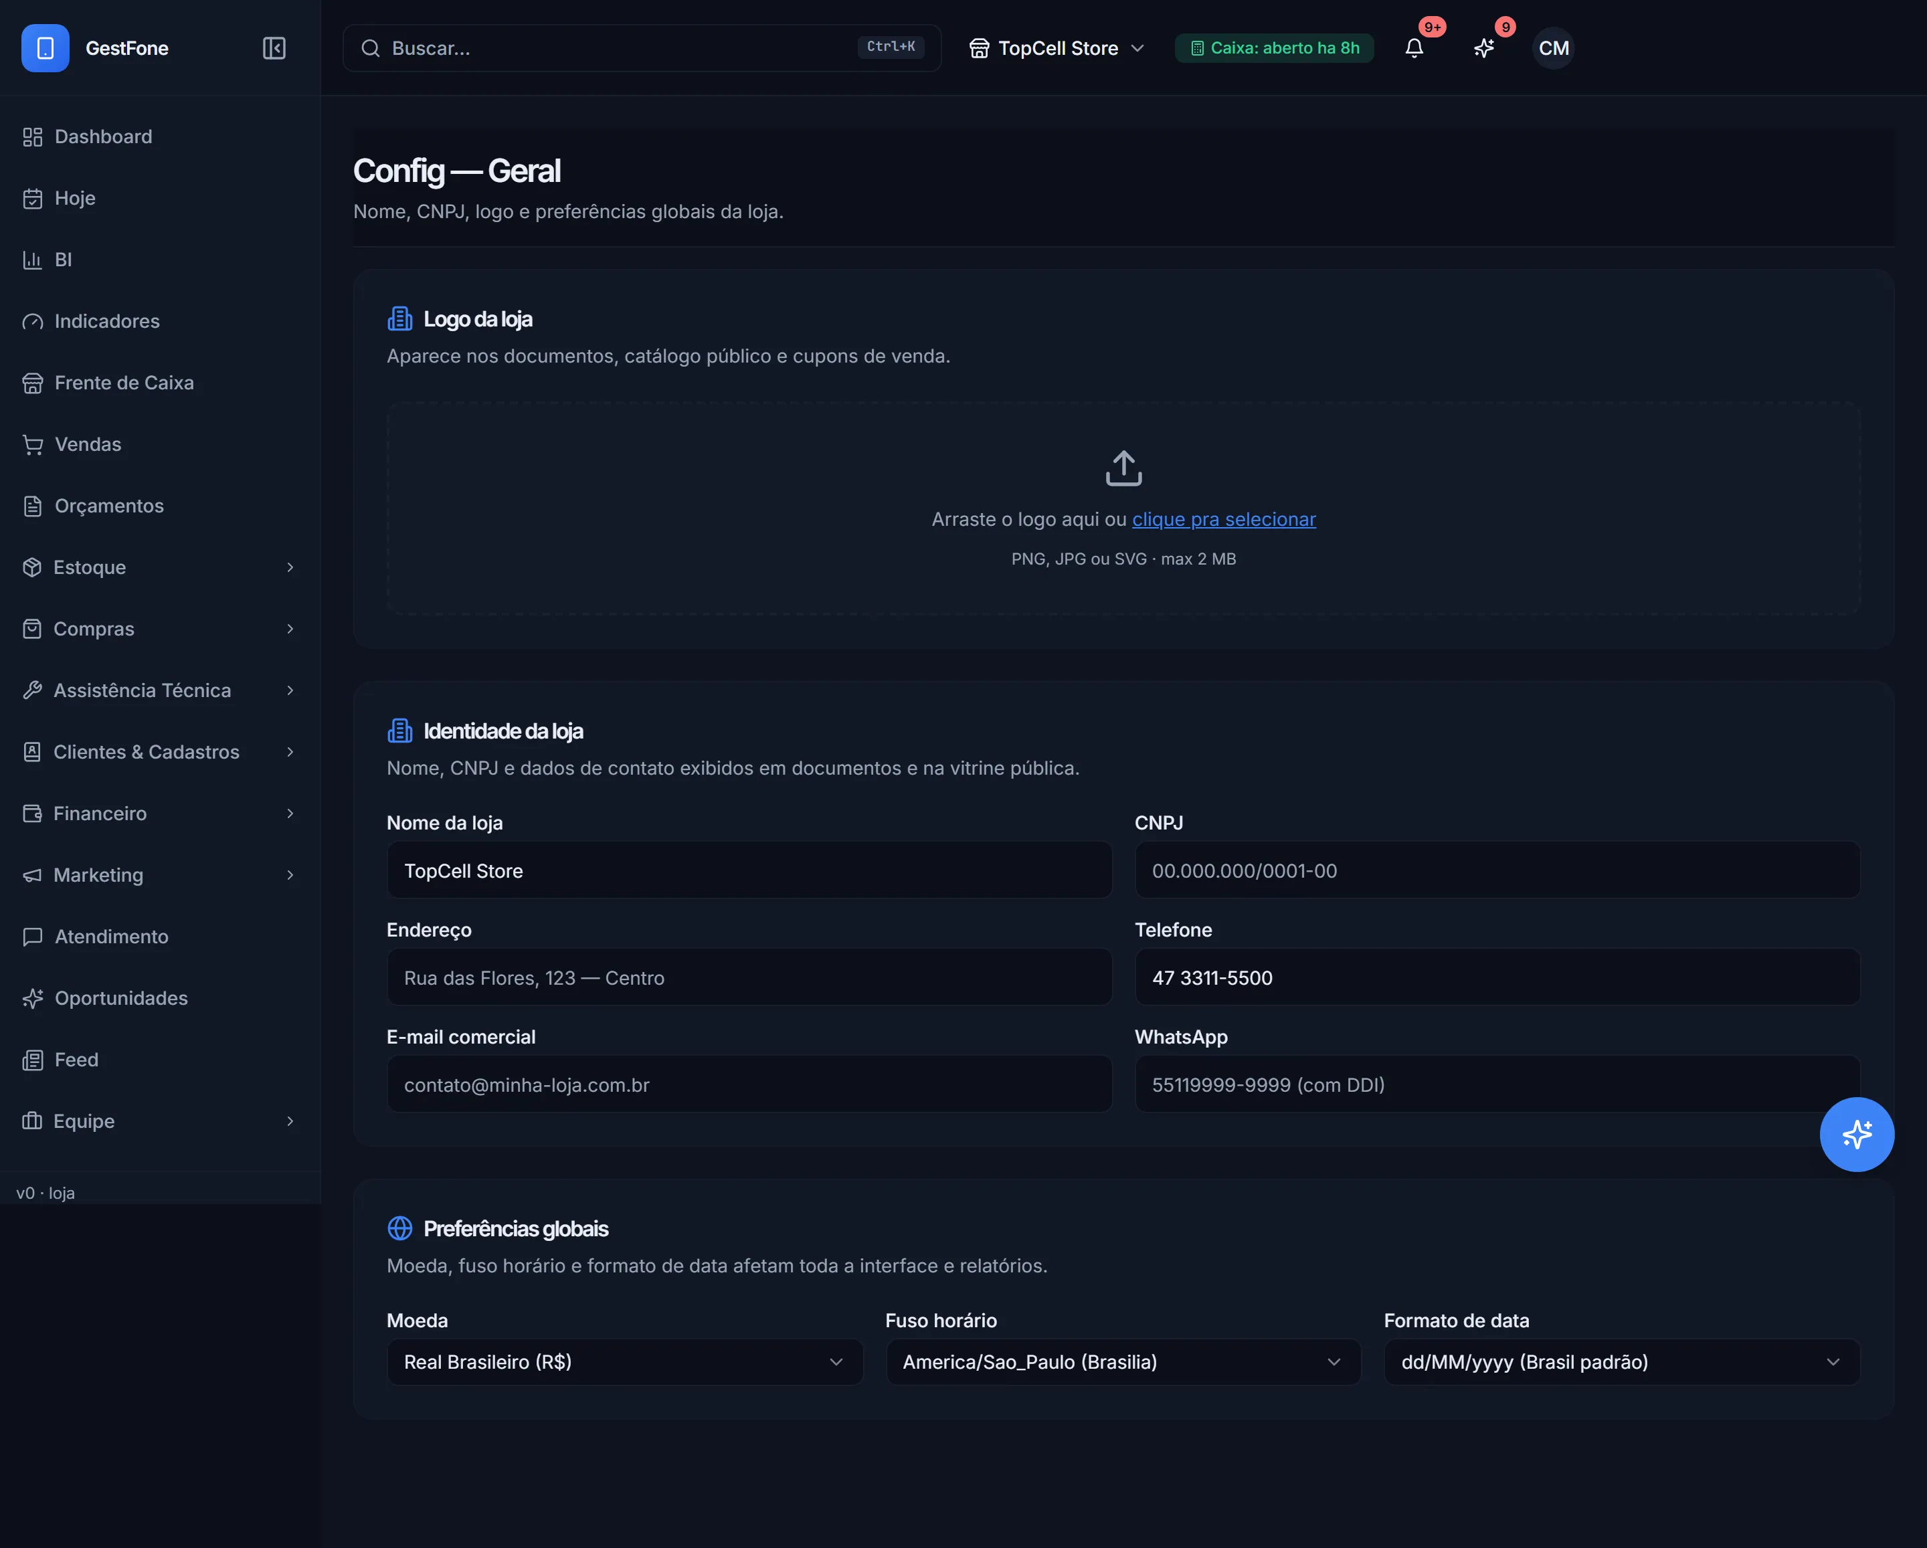Click the 'Caixa: aberto ha 8h' status badge
Image resolution: width=1927 pixels, height=1548 pixels.
click(1274, 48)
